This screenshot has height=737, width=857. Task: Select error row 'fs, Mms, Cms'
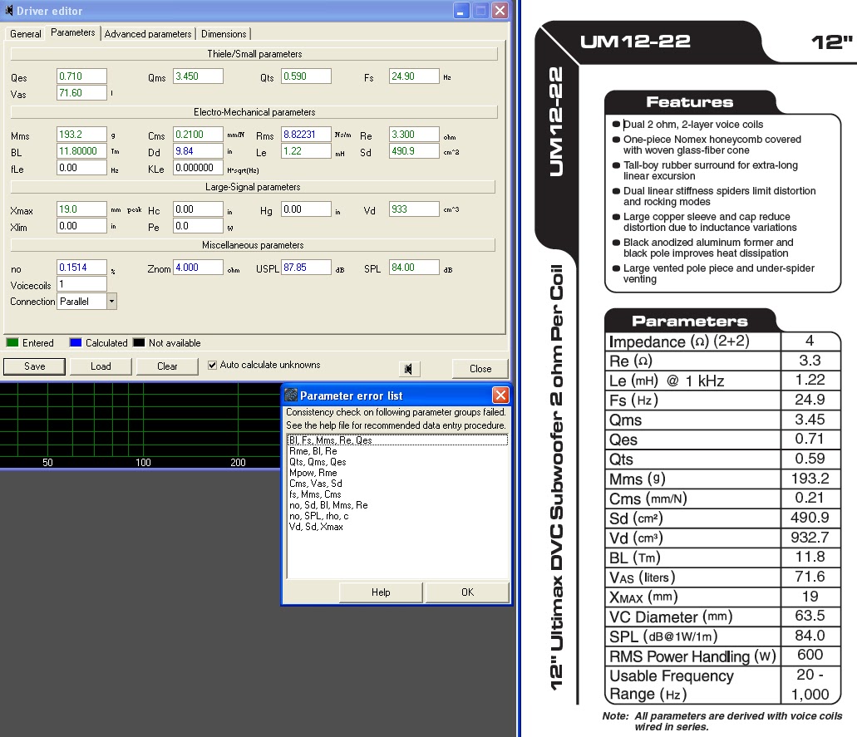[397, 494]
